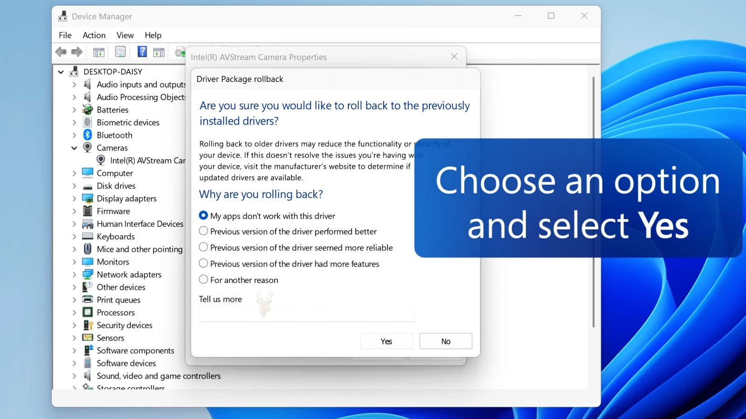Screen dimensions: 746x419
Task: Click the Disk drives icon
Action: click(88, 186)
